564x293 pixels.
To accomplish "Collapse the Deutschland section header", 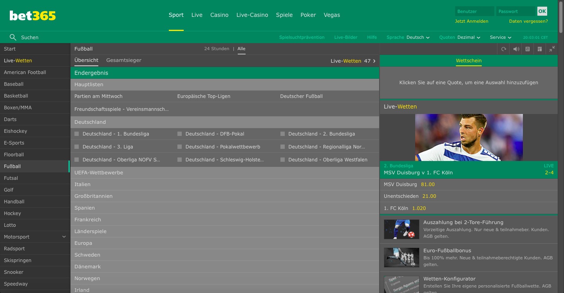I will coord(225,122).
